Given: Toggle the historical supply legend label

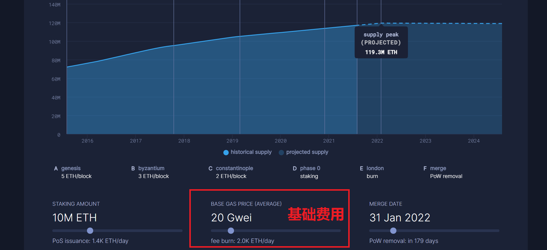Looking at the screenshot, I should coord(251,152).
